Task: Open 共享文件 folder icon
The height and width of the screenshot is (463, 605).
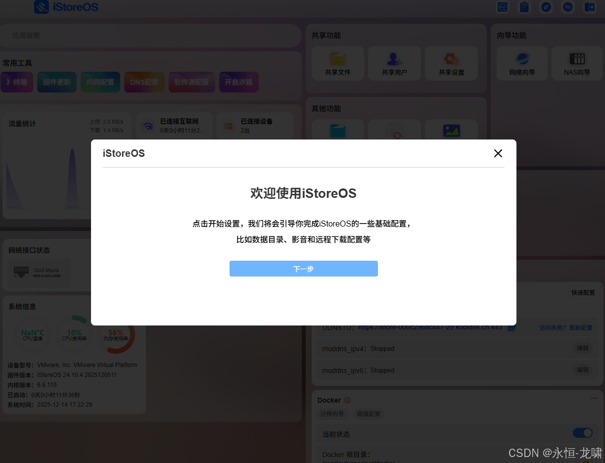Action: pyautogui.click(x=338, y=59)
